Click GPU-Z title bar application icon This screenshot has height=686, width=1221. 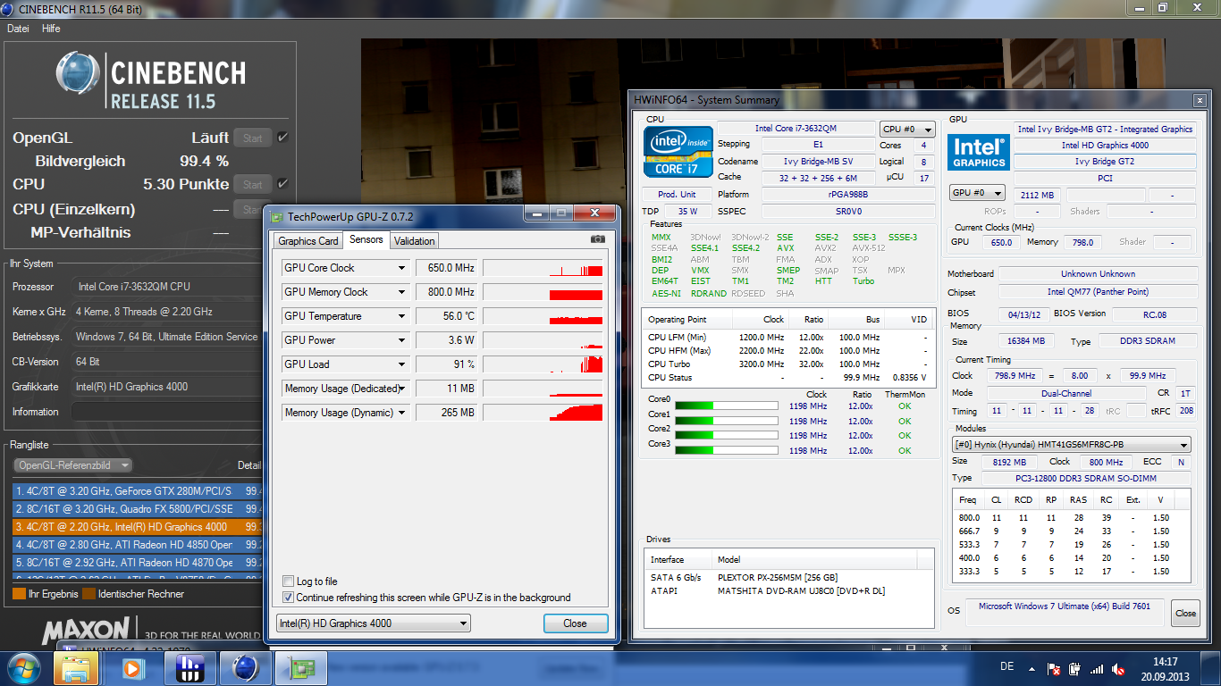coord(277,216)
